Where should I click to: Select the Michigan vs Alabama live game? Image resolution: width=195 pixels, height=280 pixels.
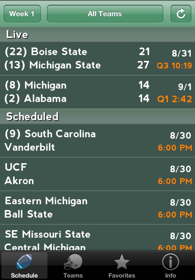click(x=97, y=92)
